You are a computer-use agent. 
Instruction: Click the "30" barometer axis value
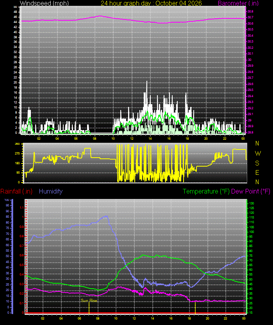tap(250, 60)
